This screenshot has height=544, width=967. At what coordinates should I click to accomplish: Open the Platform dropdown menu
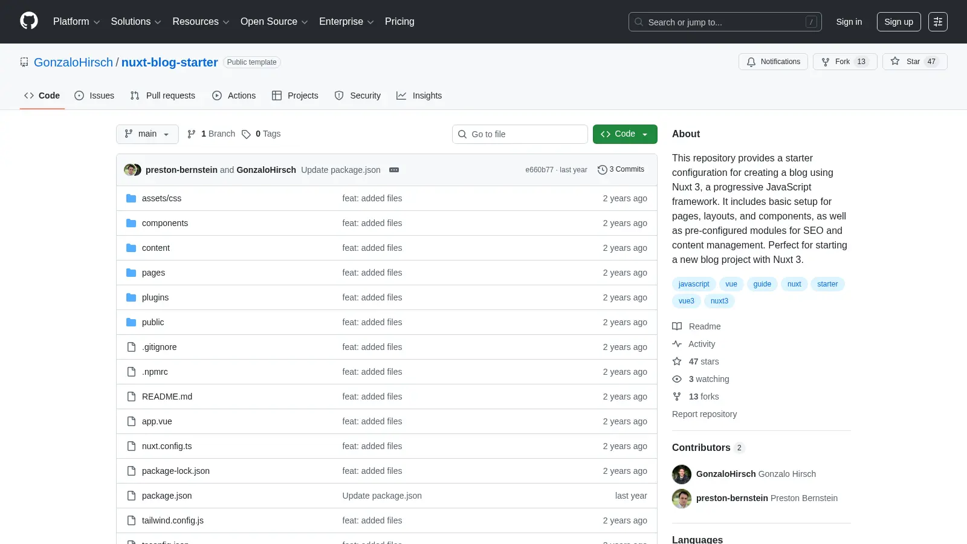tap(76, 22)
